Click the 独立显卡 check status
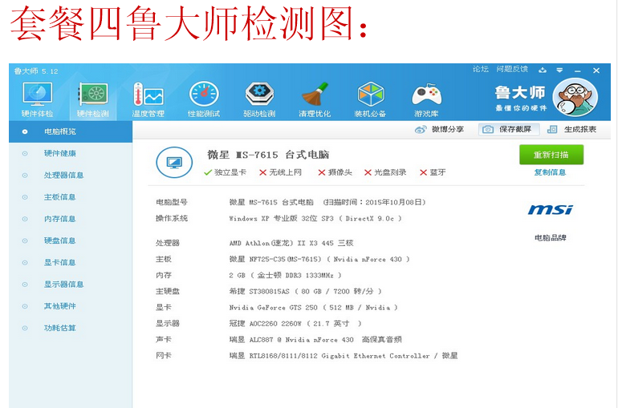Image resolution: width=618 pixels, height=408 pixels. [225, 172]
